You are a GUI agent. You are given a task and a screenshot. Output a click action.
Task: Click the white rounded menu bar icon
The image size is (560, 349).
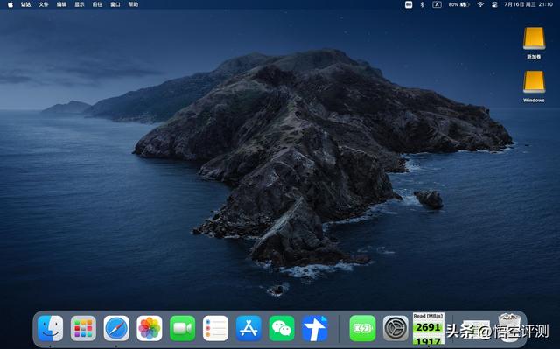(x=409, y=4)
